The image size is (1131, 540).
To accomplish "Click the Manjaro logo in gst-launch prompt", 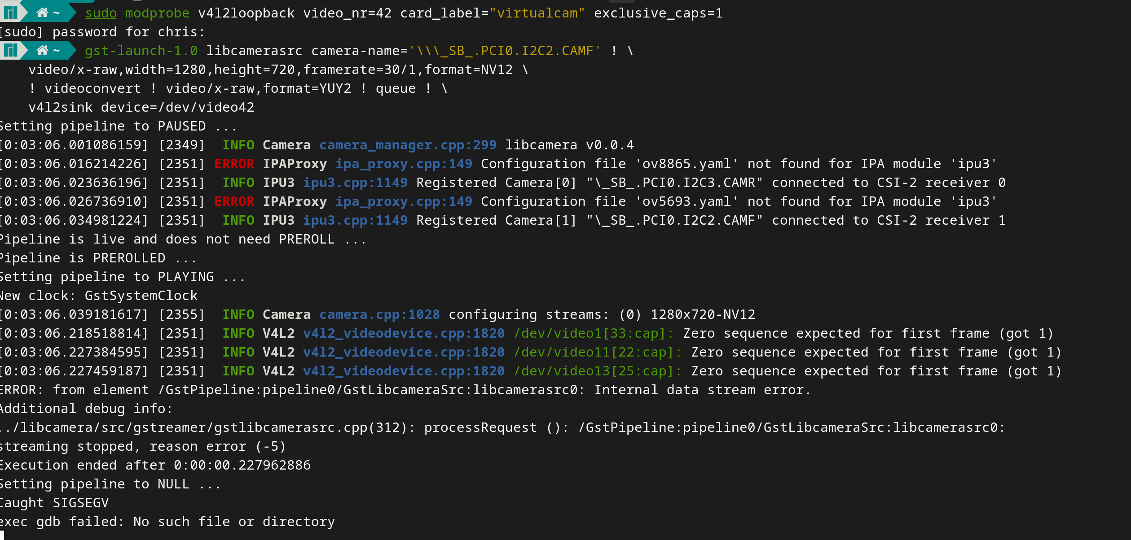I will coord(10,50).
